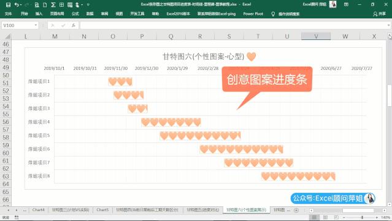Viewport: 392px width, 221px height.
Task: Switch to Page Layout view in status bar
Action: (x=325, y=217)
